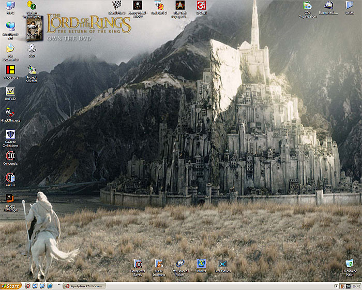Click the Project Selector icon
The image size is (362, 290).
[32, 70]
